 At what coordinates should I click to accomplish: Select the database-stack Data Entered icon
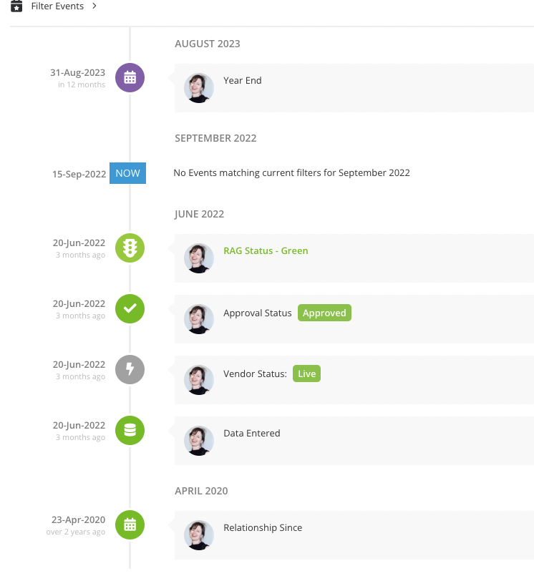[x=130, y=431]
